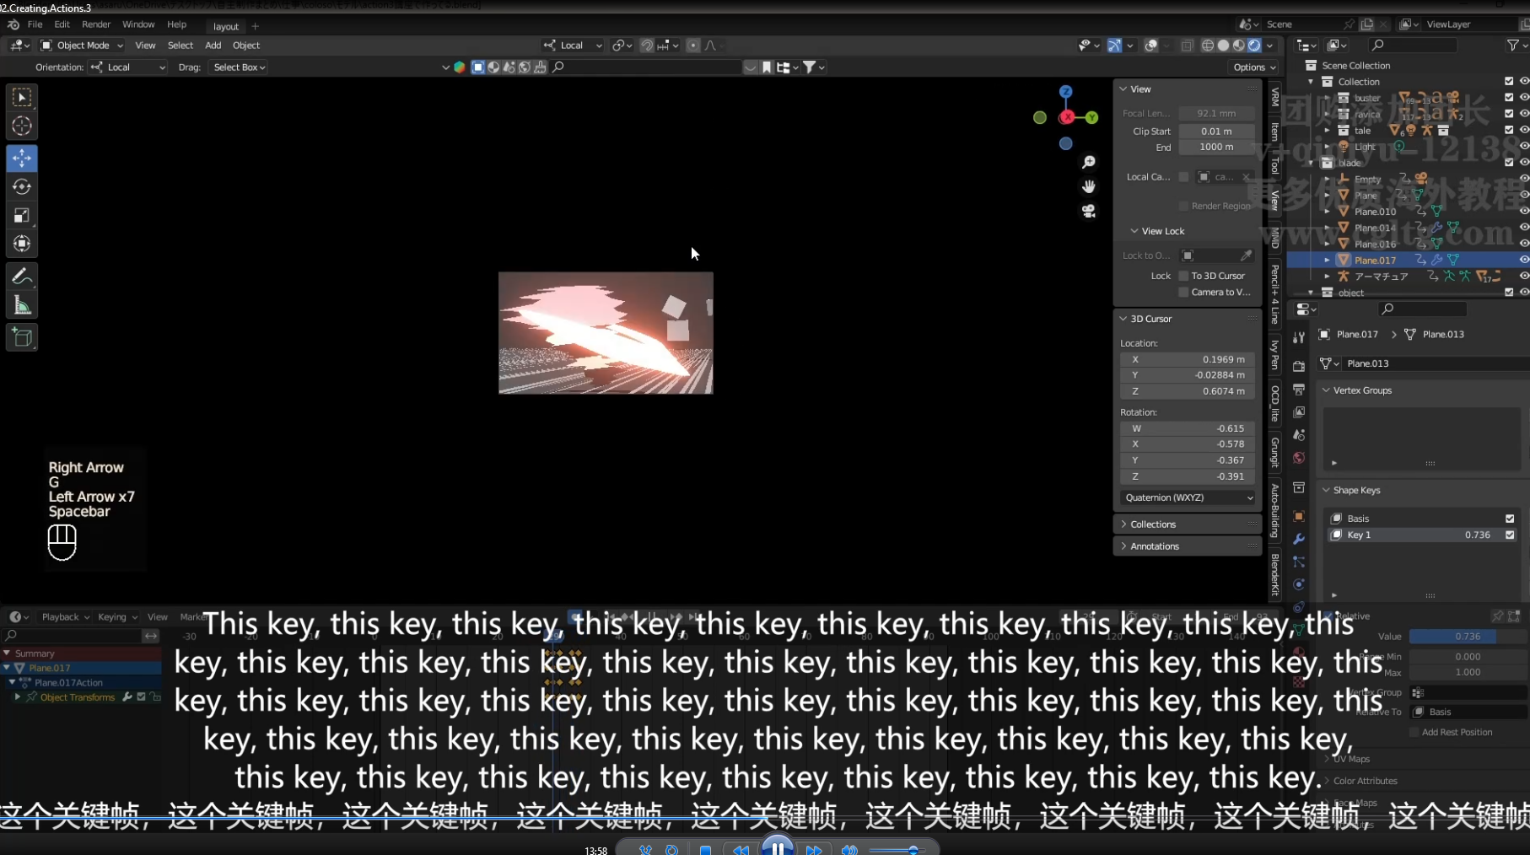Click the pan hand gizmo in viewport
This screenshot has width=1530, height=855.
(x=1089, y=186)
